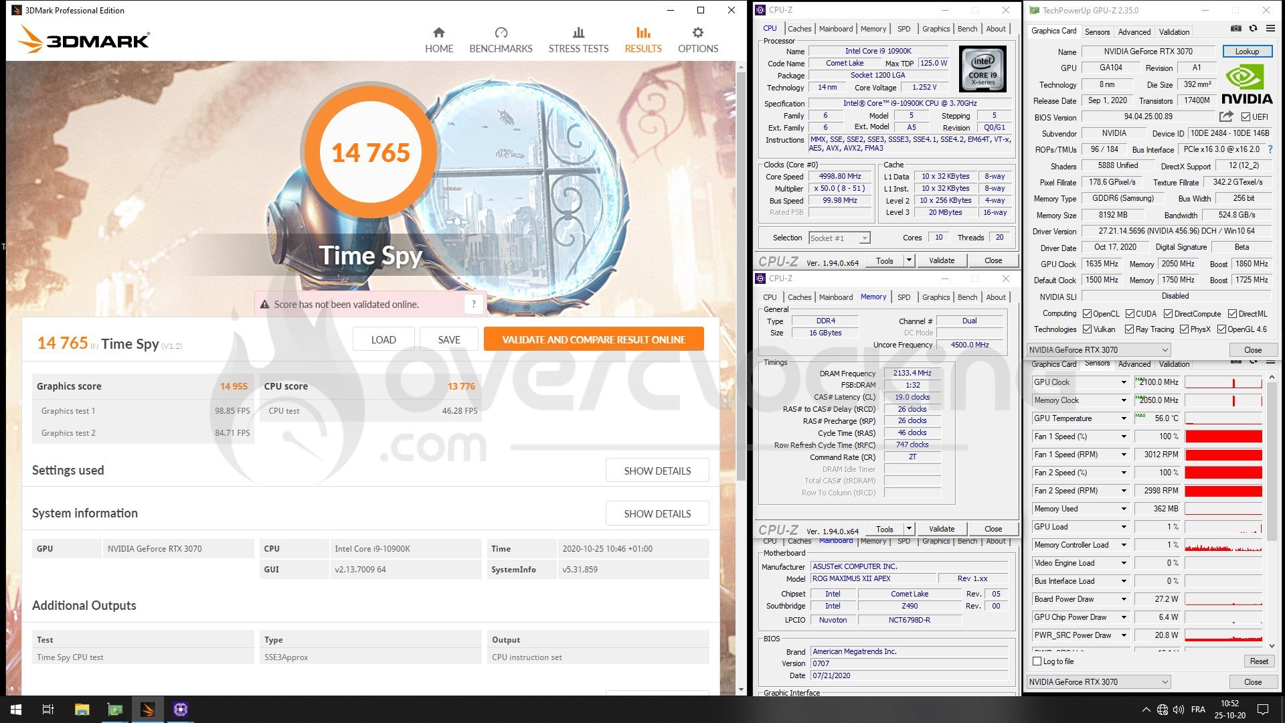Click the GPU-Z sensors list scrollbar
The height and width of the screenshot is (723, 1285).
tap(1271, 462)
